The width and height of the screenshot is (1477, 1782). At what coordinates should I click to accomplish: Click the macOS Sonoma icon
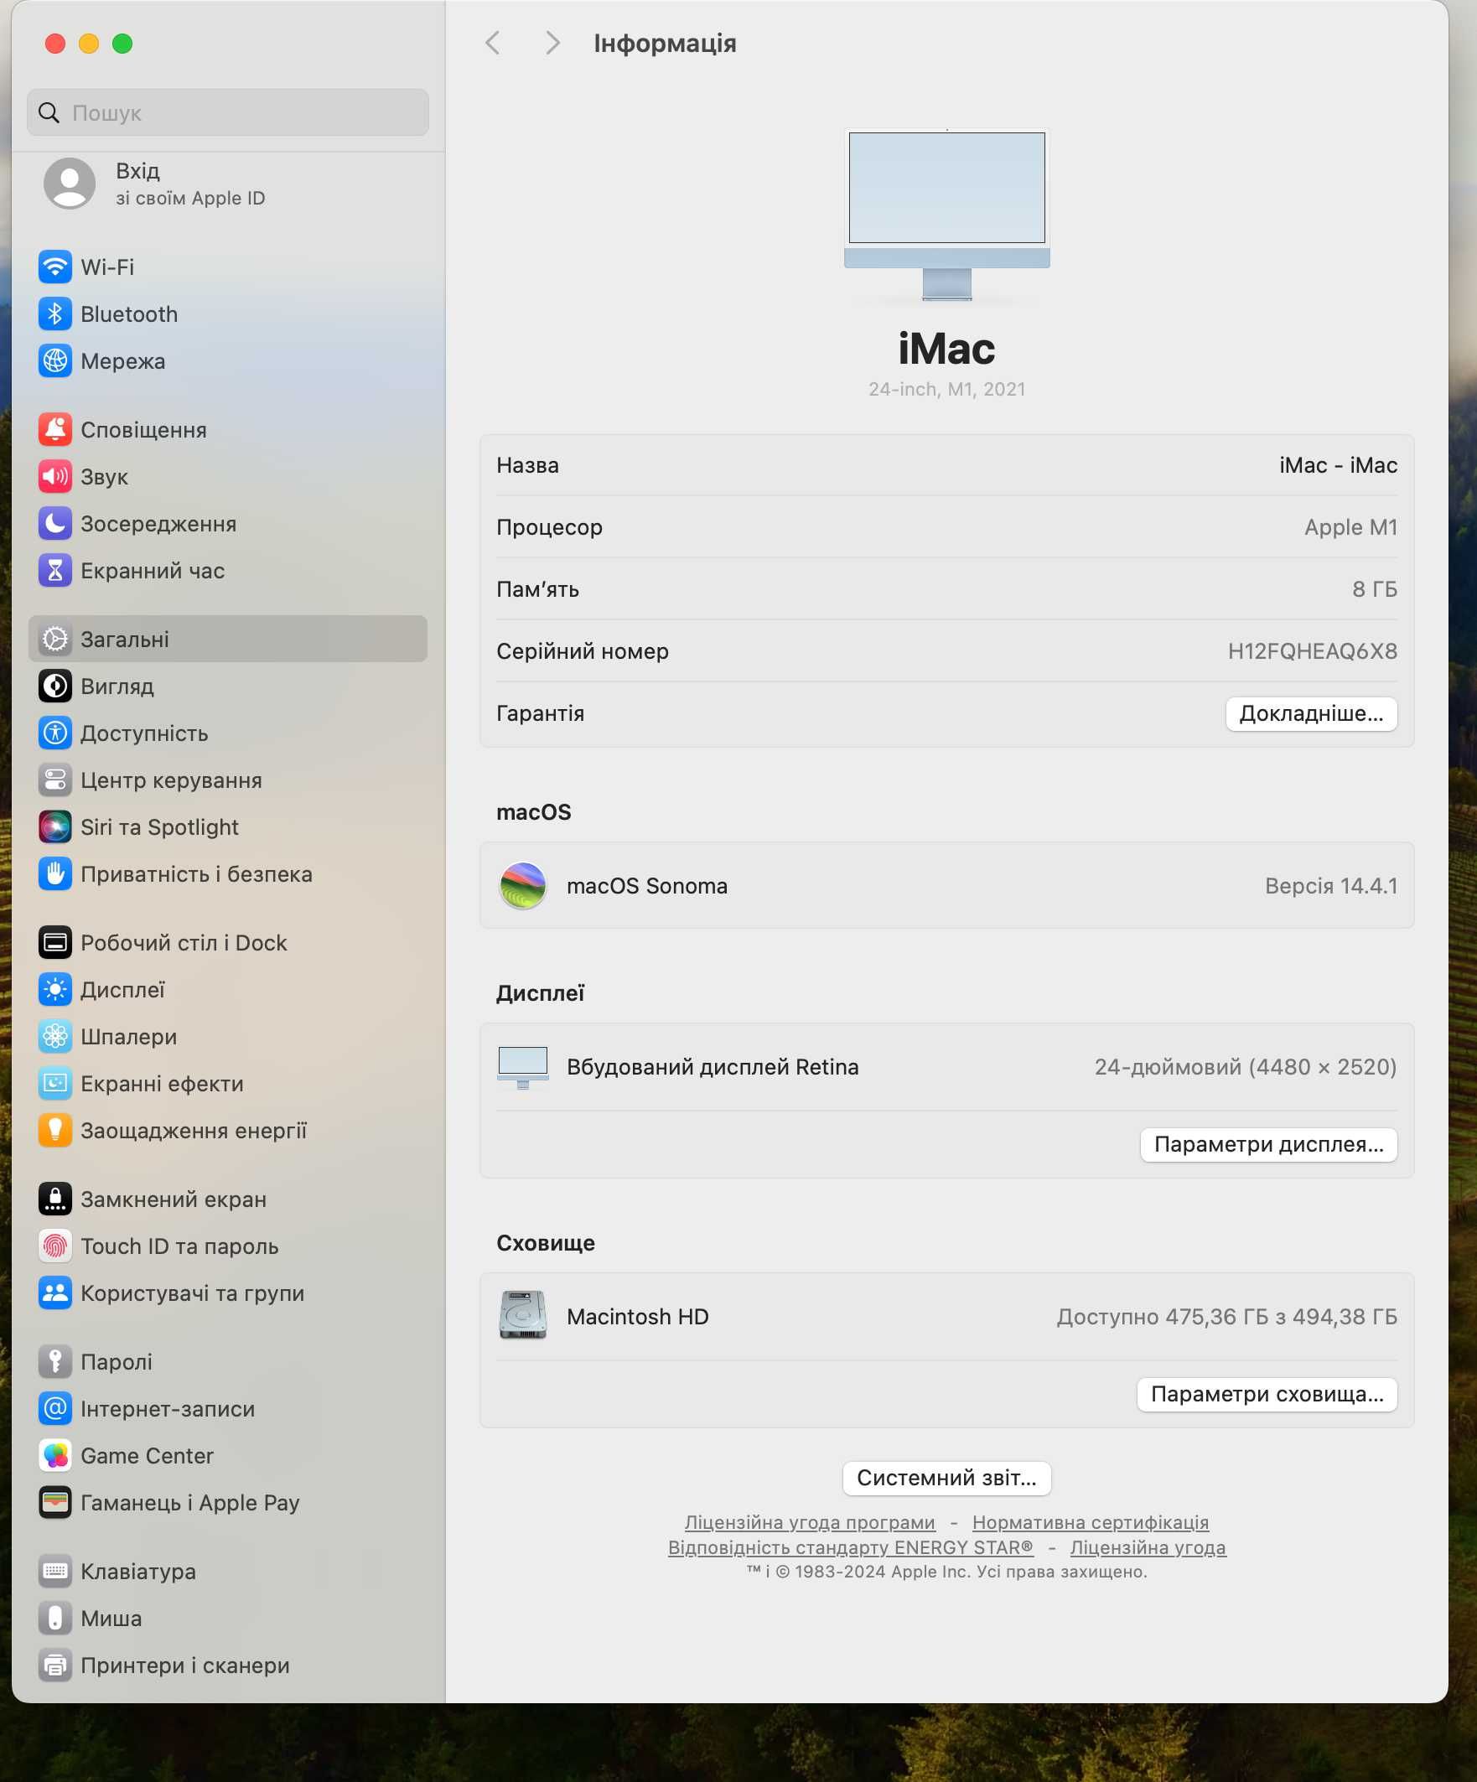pos(523,886)
